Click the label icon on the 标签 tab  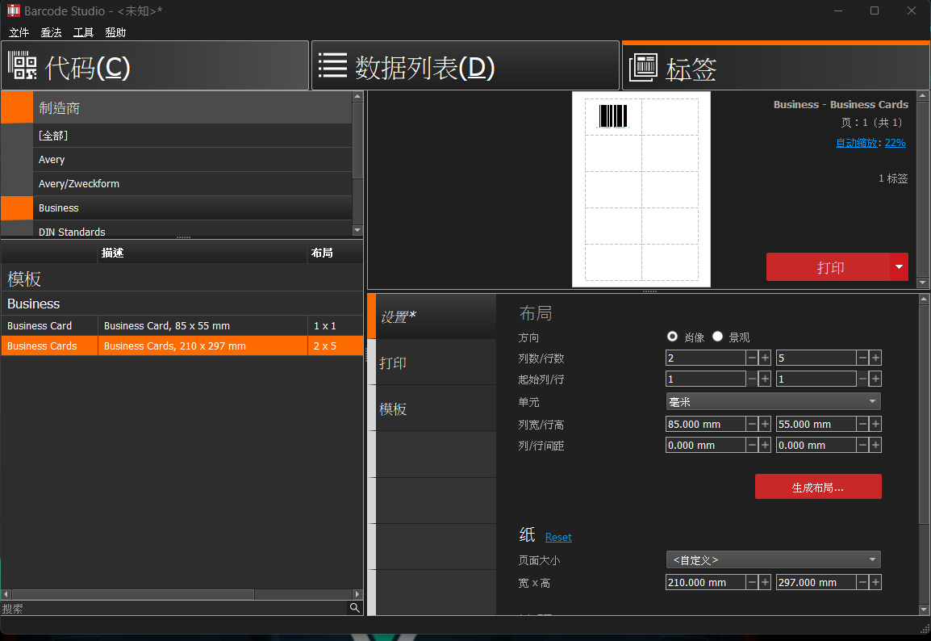[x=641, y=67]
